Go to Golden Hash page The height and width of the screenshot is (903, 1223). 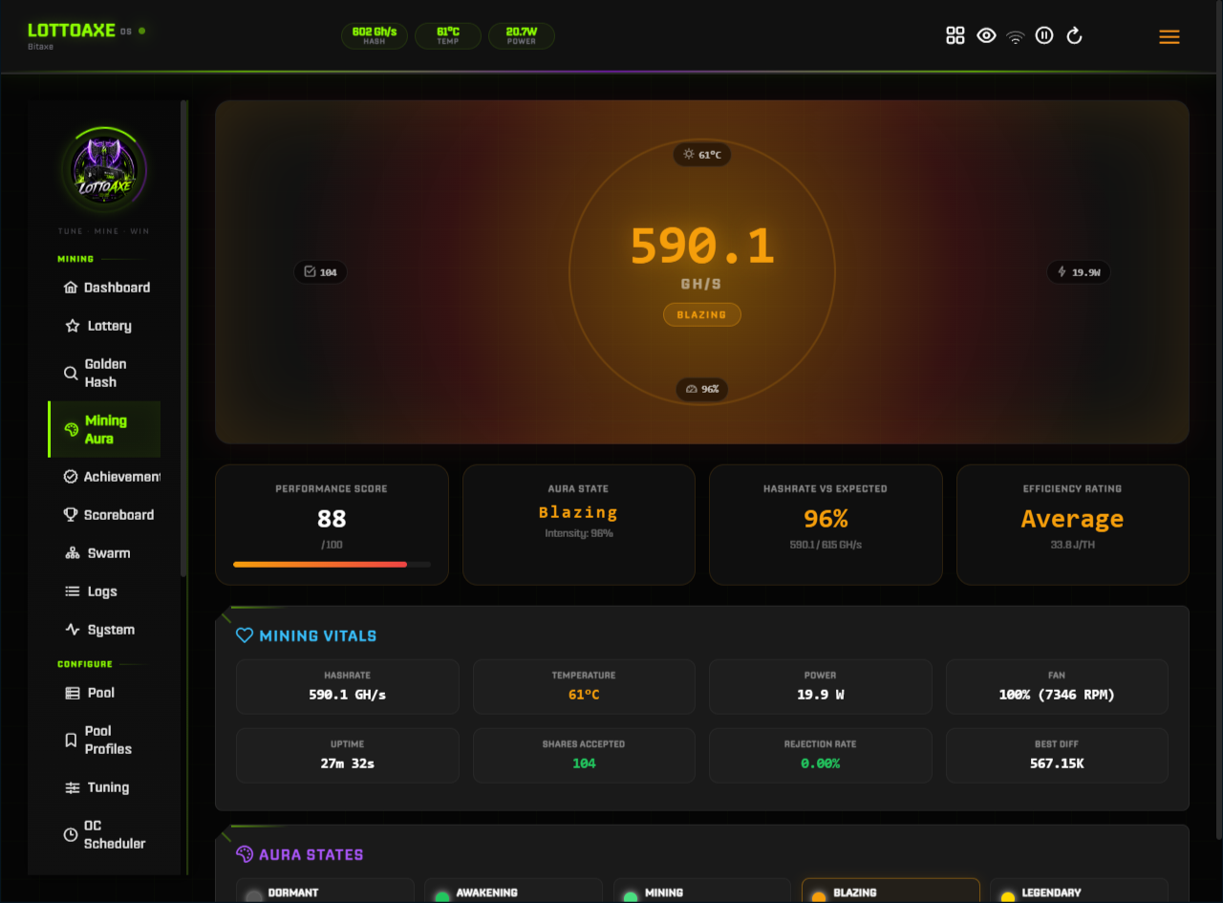104,373
